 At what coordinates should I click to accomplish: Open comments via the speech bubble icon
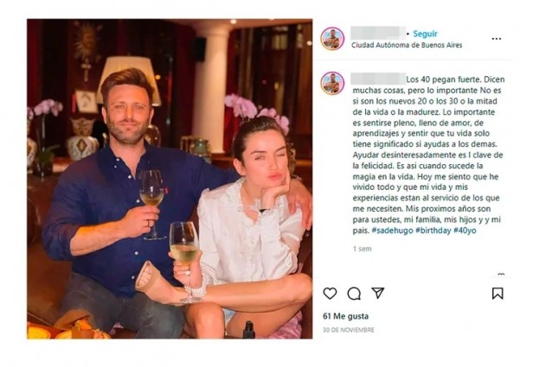pyautogui.click(x=354, y=294)
